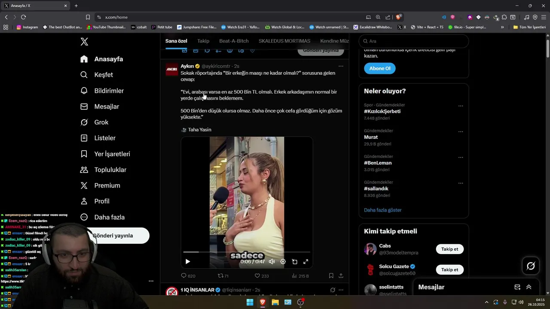The image size is (550, 309).
Task: Go to Anasayfa in sidebar
Action: (x=102, y=59)
